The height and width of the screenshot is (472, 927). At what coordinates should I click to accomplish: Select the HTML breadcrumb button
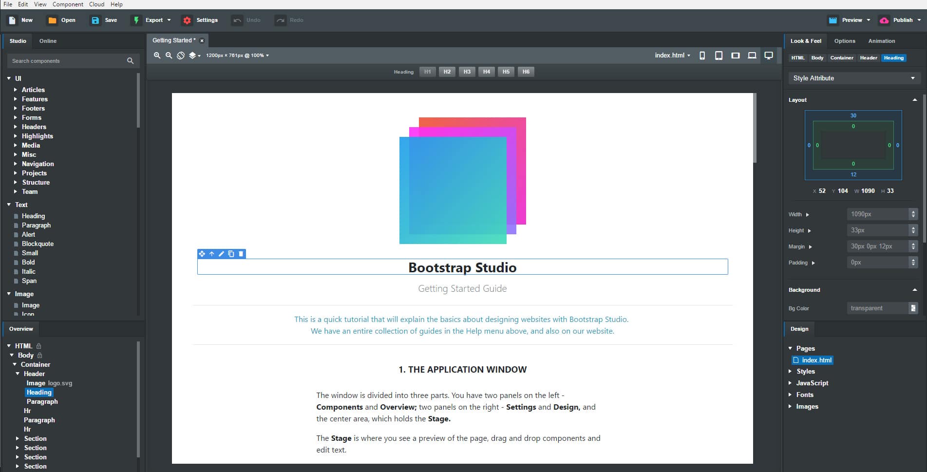tap(798, 58)
